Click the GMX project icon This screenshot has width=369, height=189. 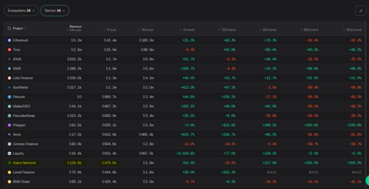click(x=9, y=69)
